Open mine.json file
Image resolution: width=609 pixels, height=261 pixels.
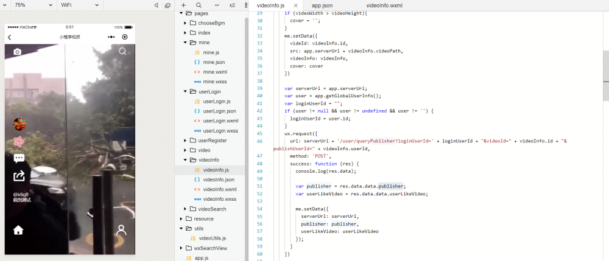214,62
